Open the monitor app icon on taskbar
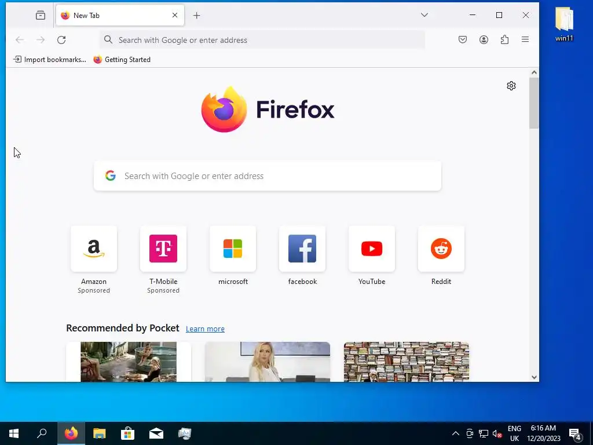 pos(185,433)
